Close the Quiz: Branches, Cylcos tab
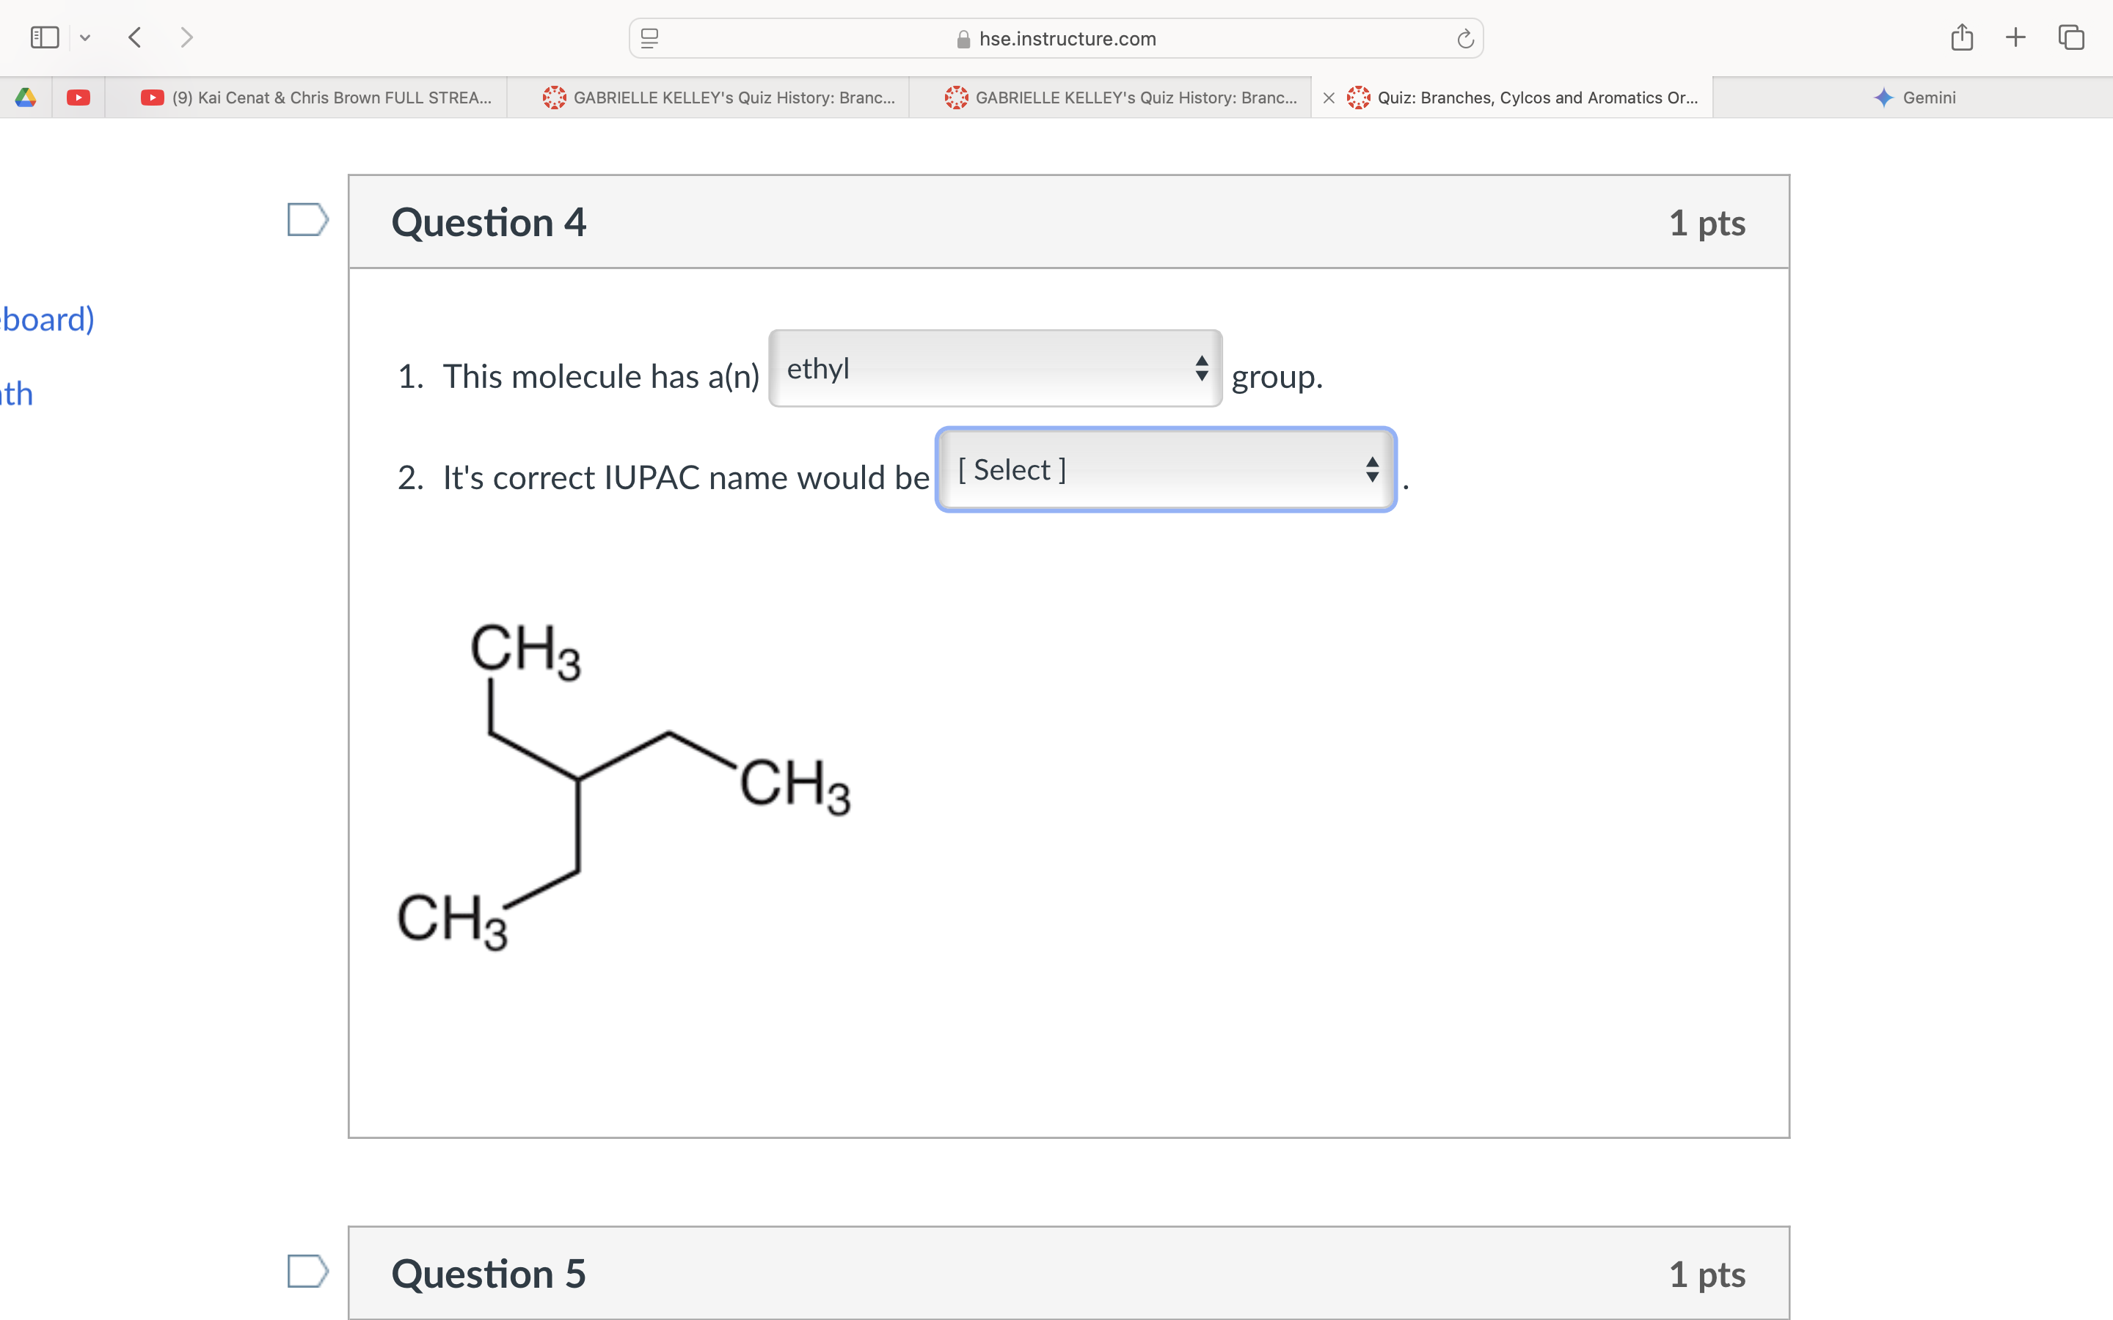The width and height of the screenshot is (2113, 1320). coord(1328,98)
